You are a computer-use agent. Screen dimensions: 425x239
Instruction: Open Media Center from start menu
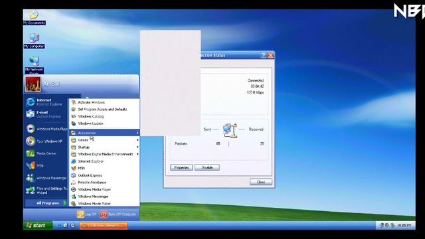tap(42, 153)
